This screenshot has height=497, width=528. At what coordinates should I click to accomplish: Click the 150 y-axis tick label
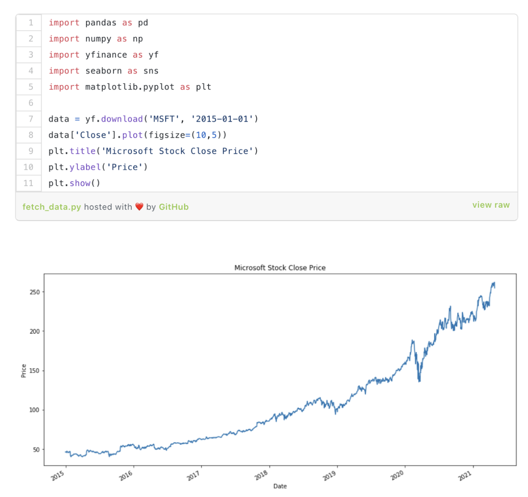pyautogui.click(x=35, y=371)
